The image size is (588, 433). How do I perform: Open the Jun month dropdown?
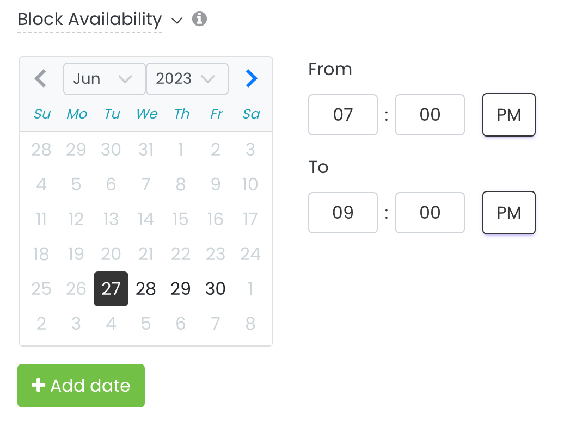coord(104,79)
